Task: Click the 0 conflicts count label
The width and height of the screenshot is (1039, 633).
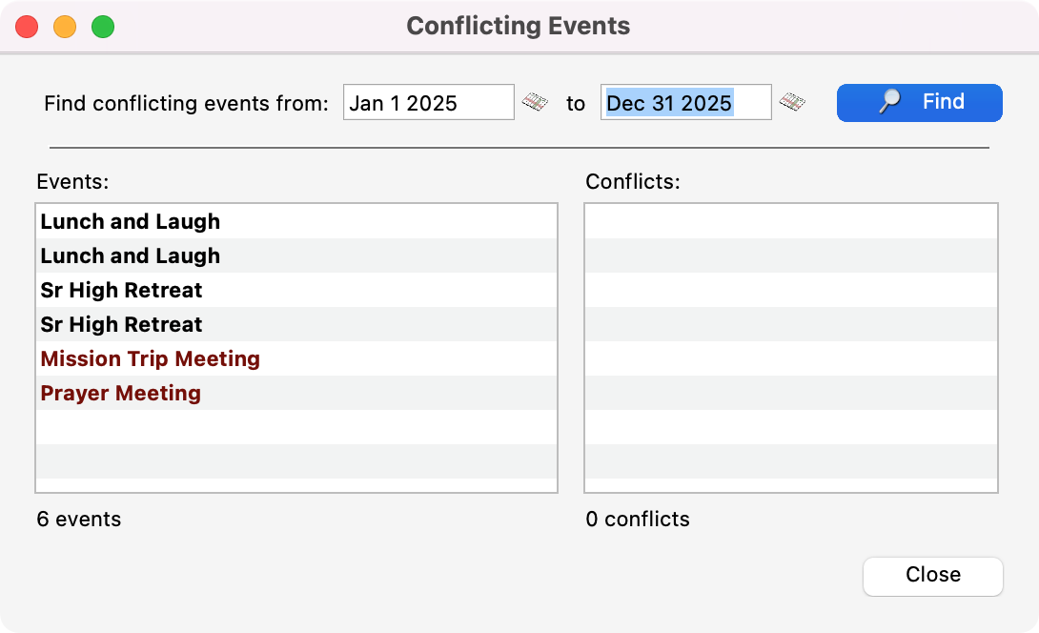Action: pos(638,520)
